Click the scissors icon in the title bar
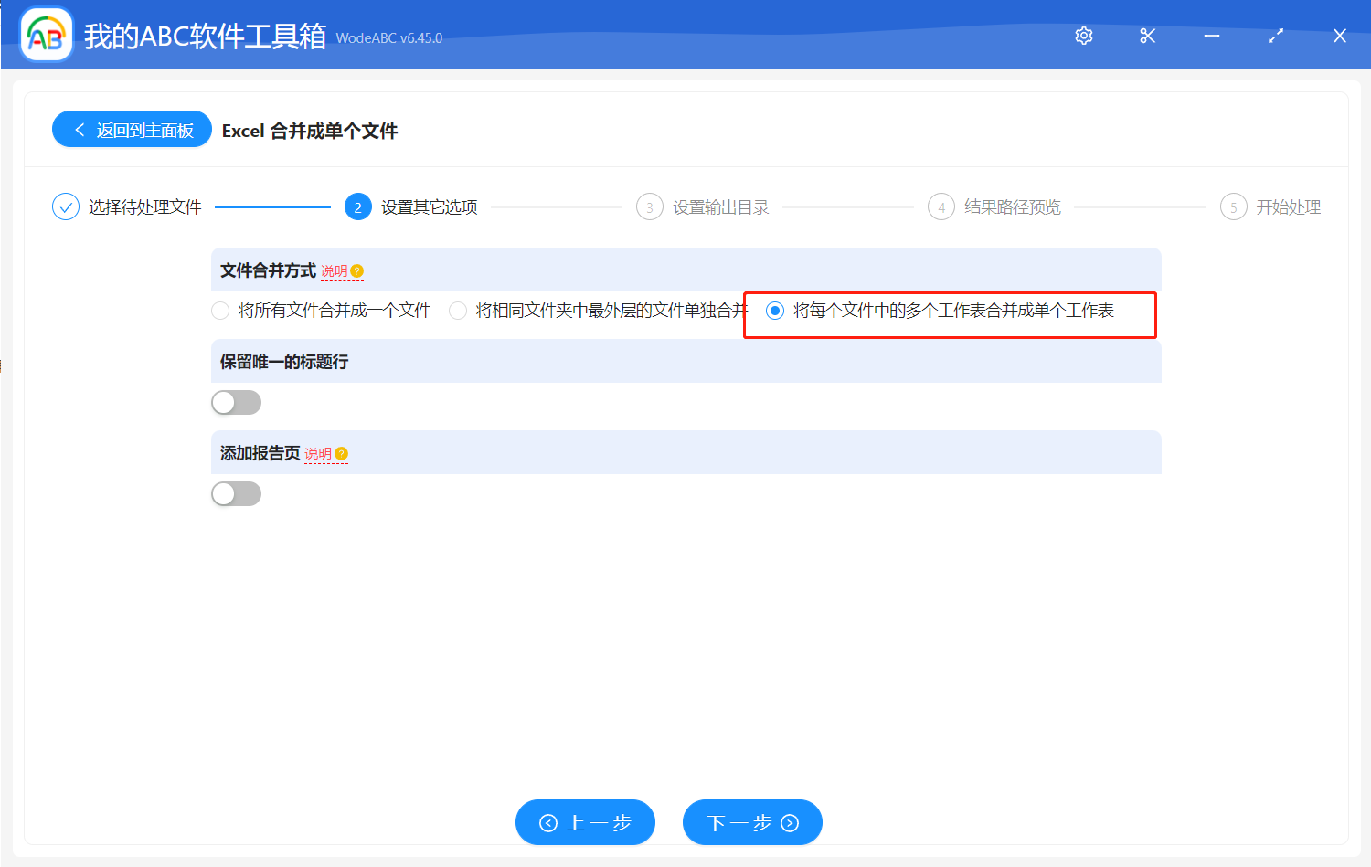 pos(1147,36)
